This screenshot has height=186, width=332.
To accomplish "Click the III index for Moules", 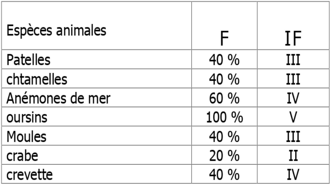I will (293, 137).
